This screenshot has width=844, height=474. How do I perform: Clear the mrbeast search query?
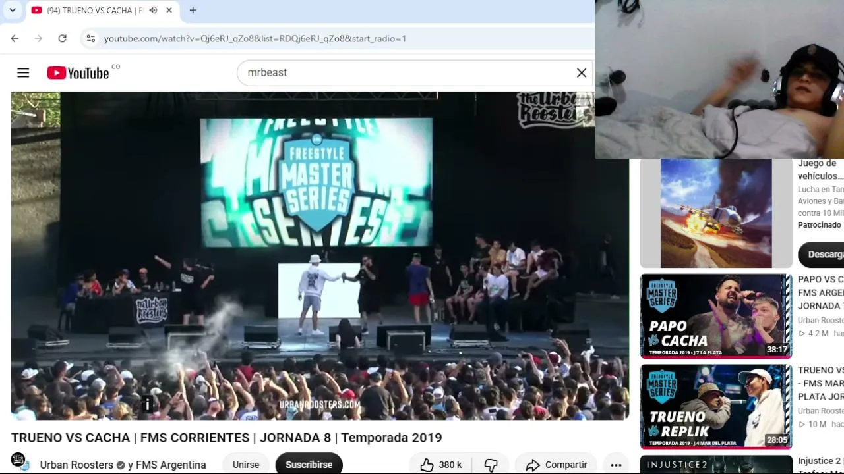[582, 72]
